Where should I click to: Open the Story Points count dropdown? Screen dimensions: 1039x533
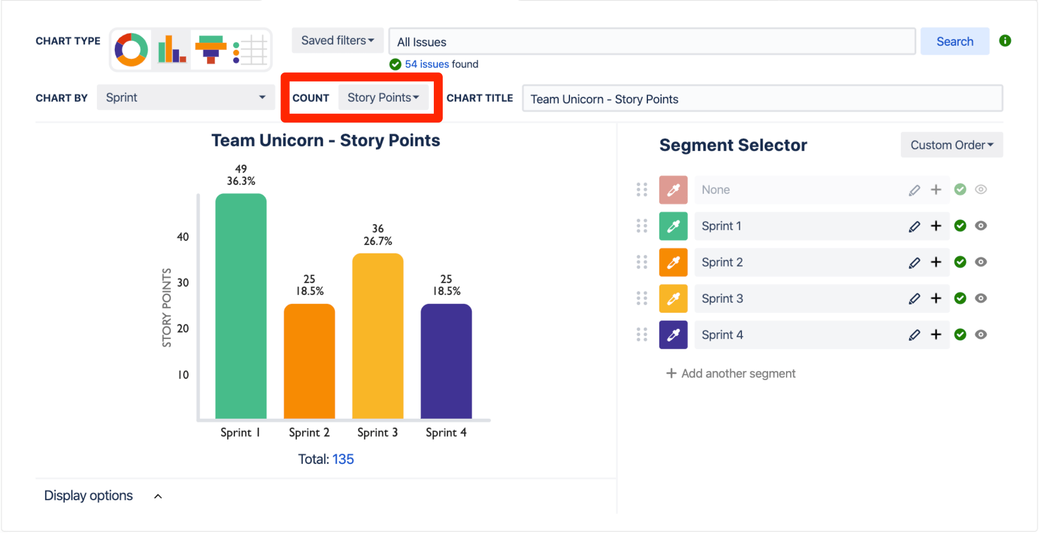point(383,98)
